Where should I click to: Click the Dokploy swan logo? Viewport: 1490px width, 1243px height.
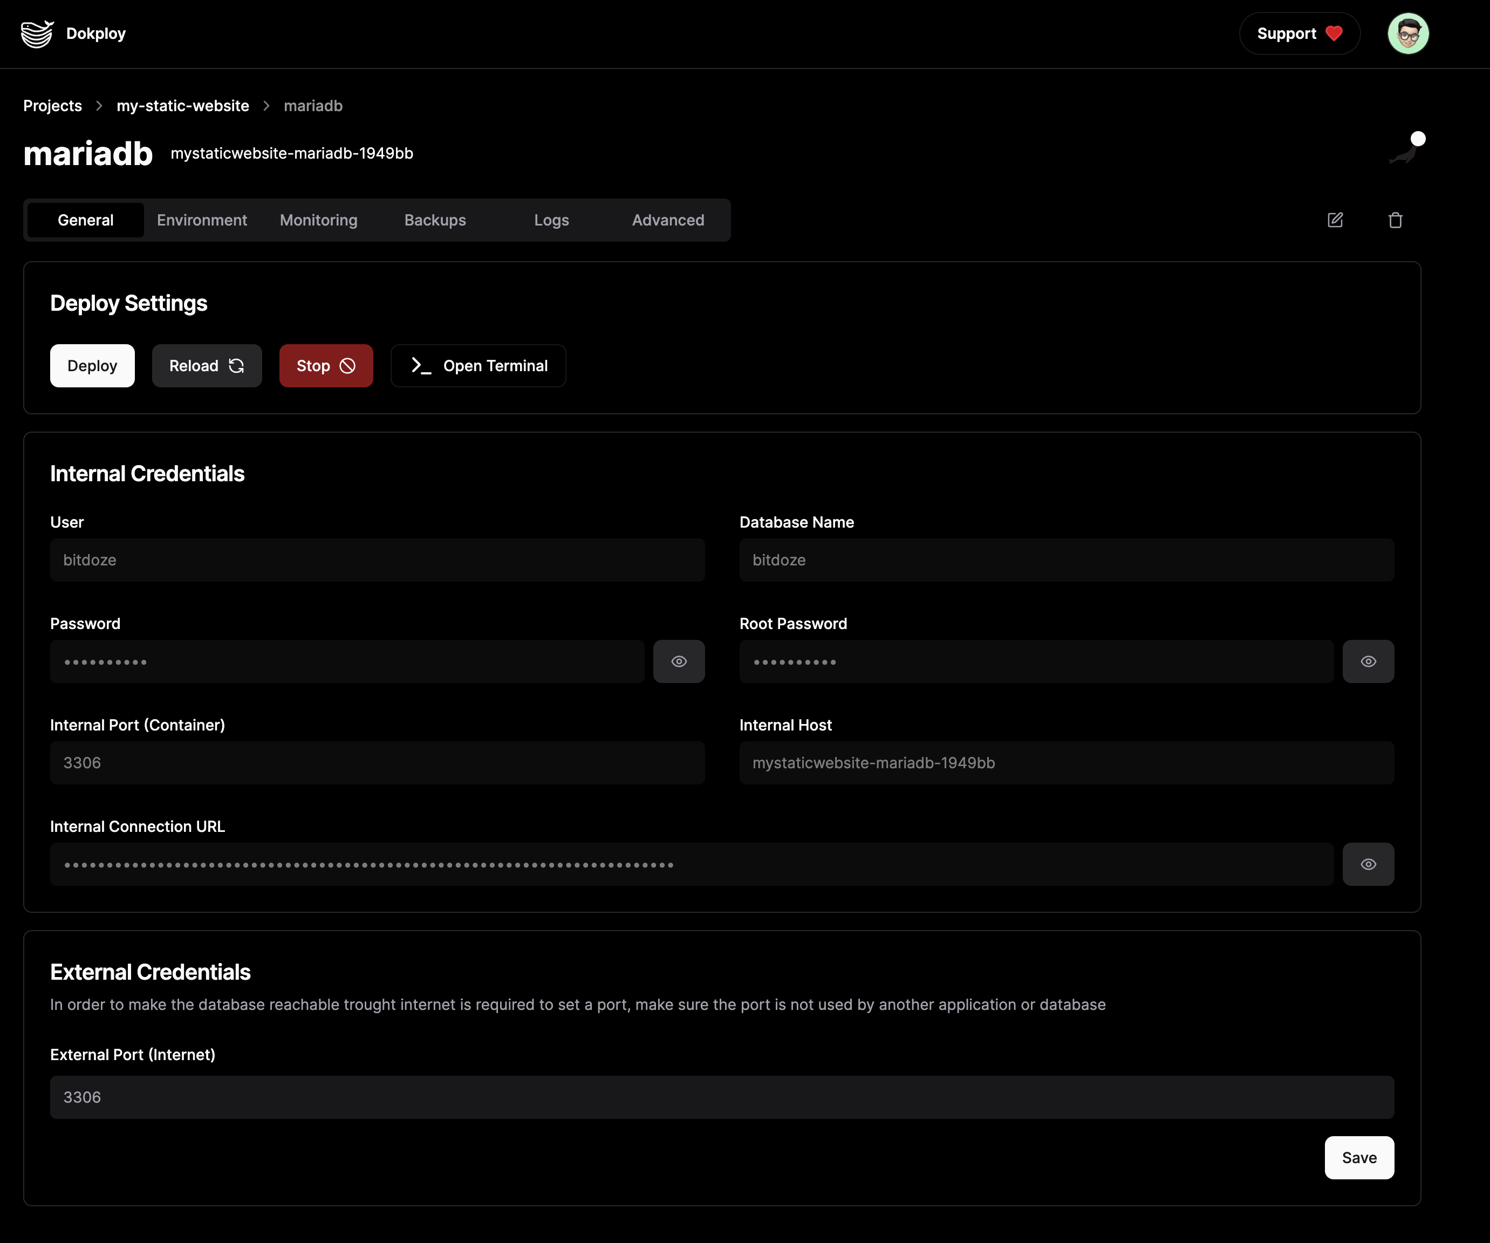36,32
